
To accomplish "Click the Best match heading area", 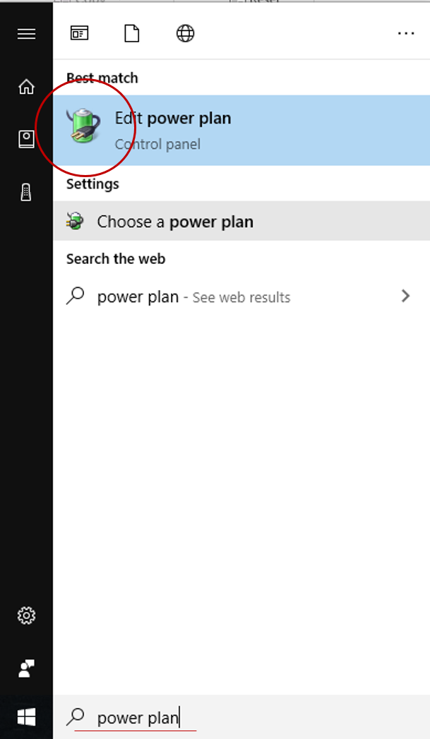I will [x=101, y=78].
